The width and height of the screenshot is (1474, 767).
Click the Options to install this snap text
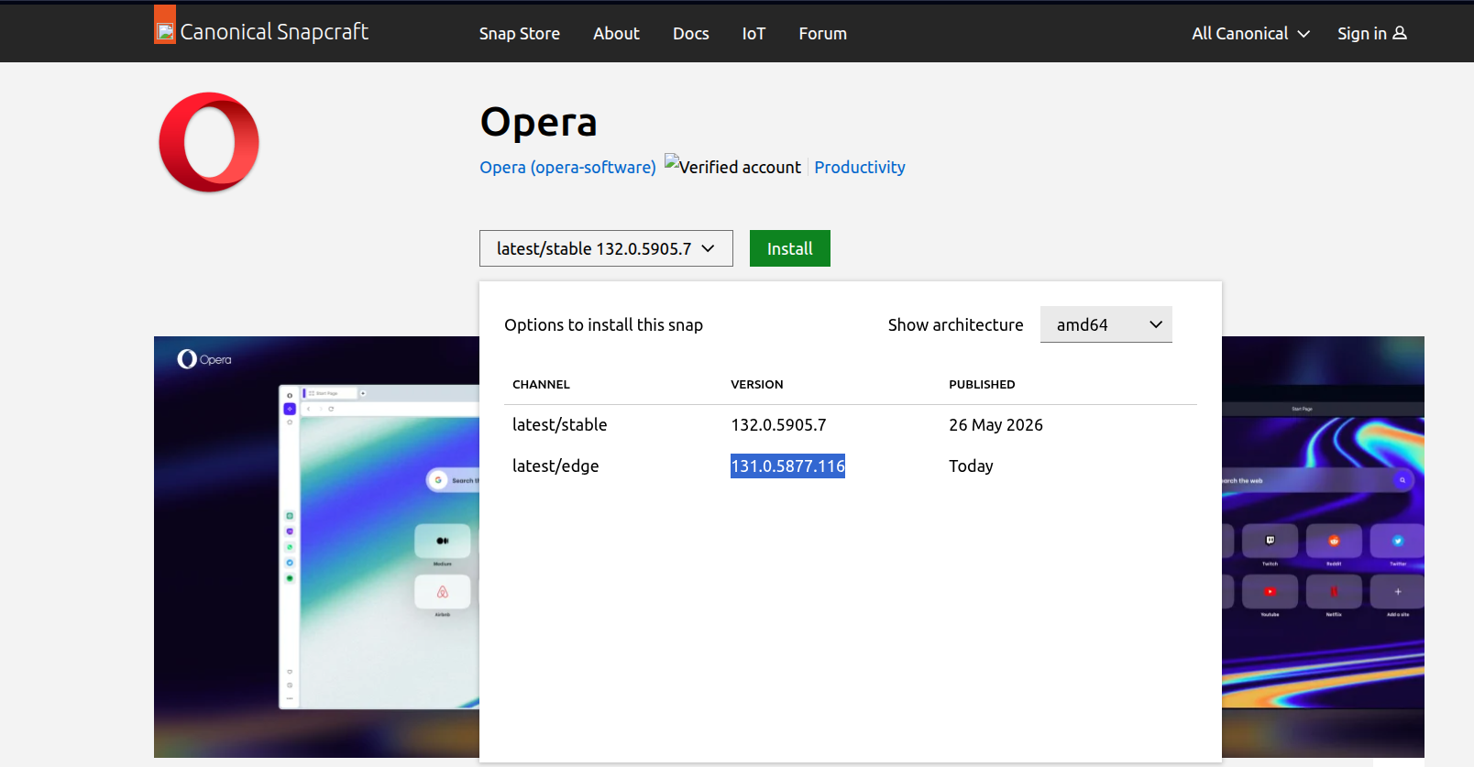pyautogui.click(x=603, y=324)
